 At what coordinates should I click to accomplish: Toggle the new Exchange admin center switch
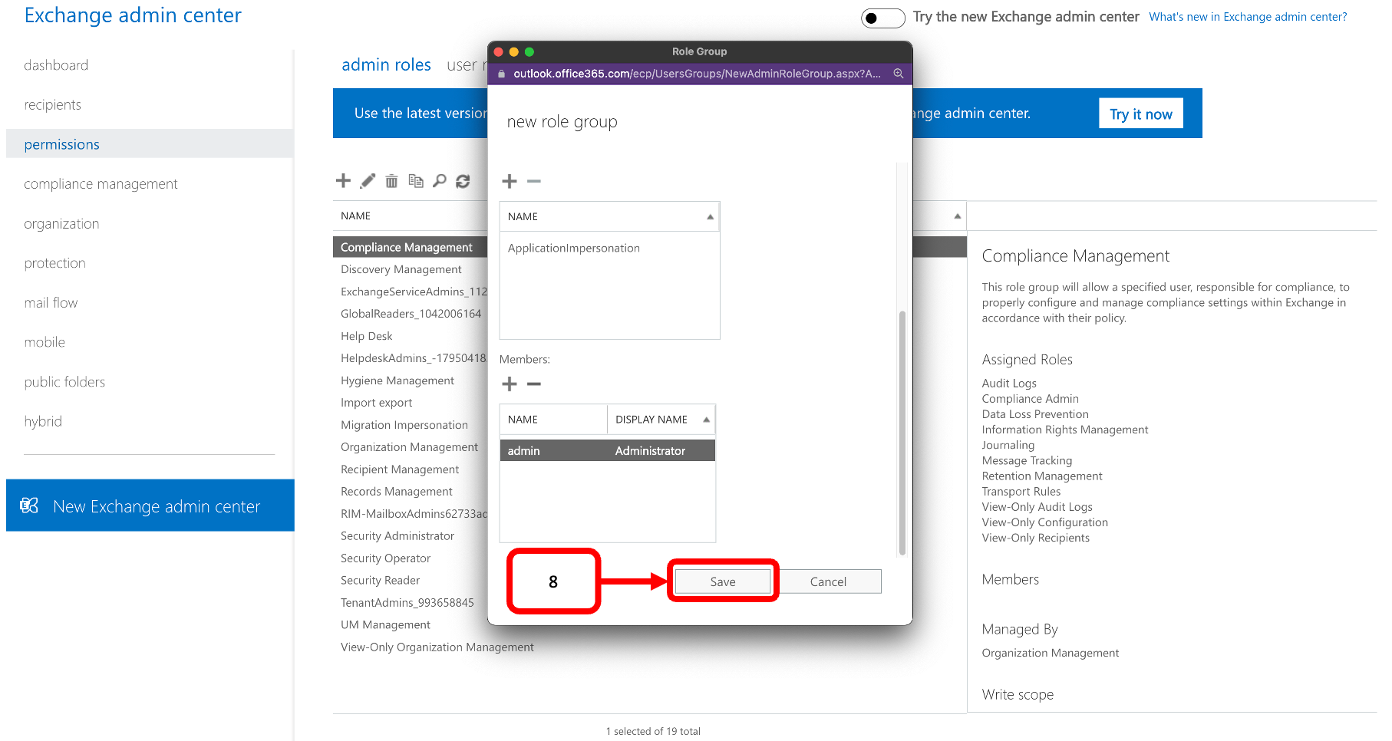click(x=882, y=18)
